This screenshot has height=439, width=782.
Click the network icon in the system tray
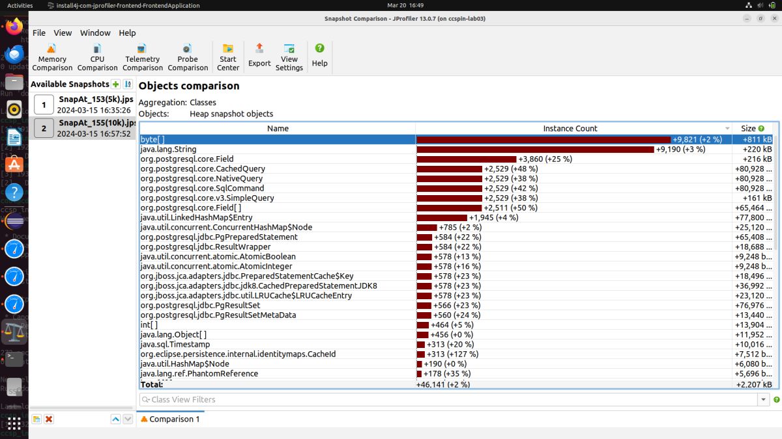(748, 5)
